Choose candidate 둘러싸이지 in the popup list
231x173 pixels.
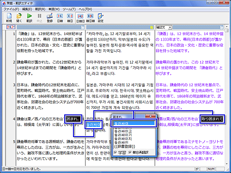123,139
